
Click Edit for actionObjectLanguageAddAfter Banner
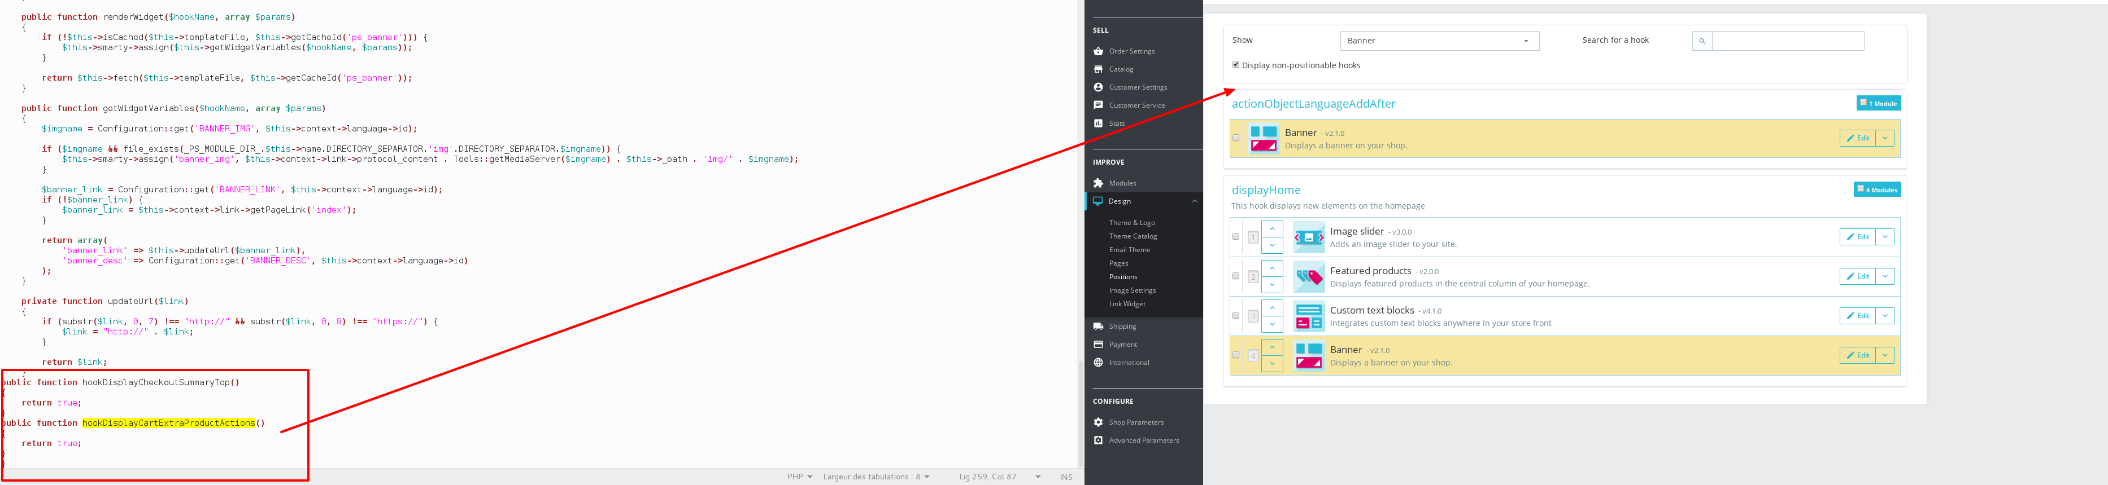(1858, 138)
